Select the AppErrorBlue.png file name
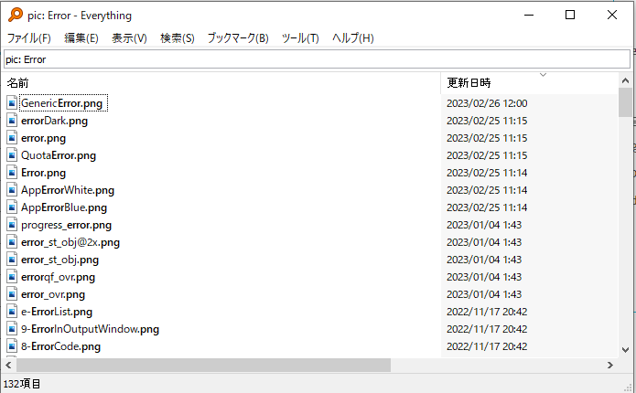Image resolution: width=636 pixels, height=393 pixels. click(x=64, y=207)
